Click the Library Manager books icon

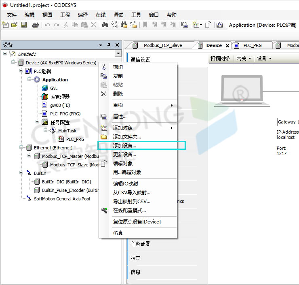click(x=45, y=97)
